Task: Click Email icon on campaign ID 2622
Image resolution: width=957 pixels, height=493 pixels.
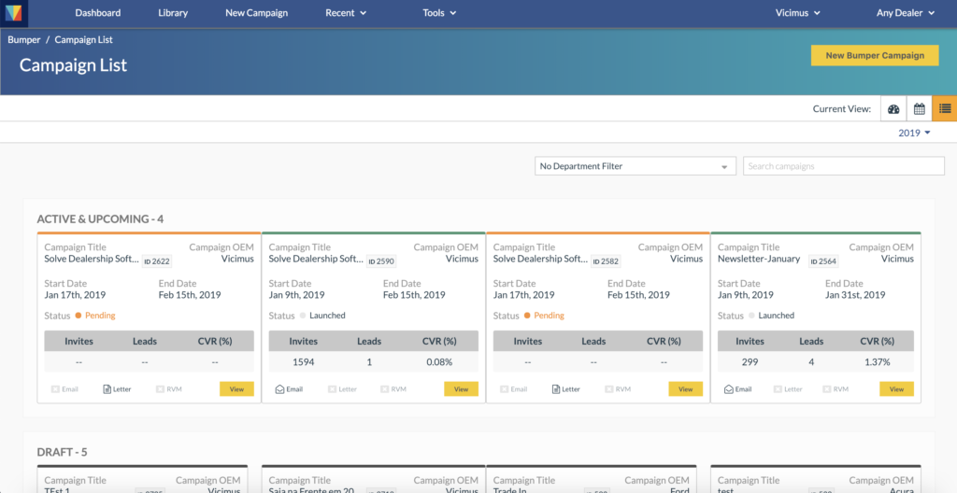Action: [55, 389]
